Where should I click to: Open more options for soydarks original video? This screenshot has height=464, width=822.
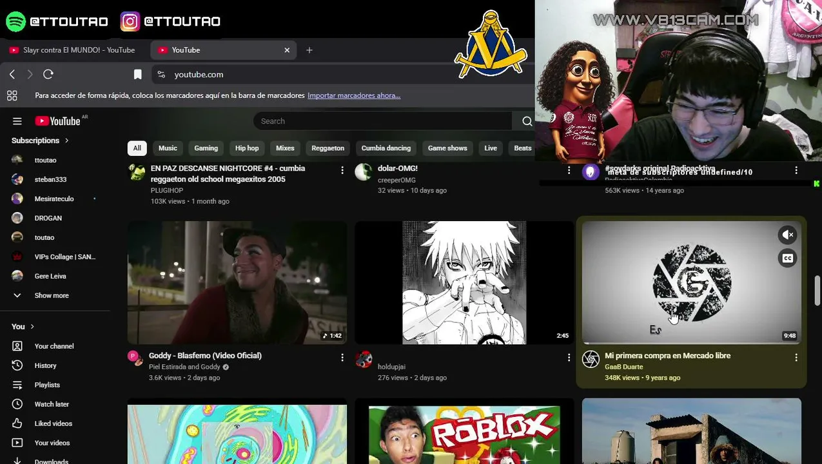tap(796, 170)
